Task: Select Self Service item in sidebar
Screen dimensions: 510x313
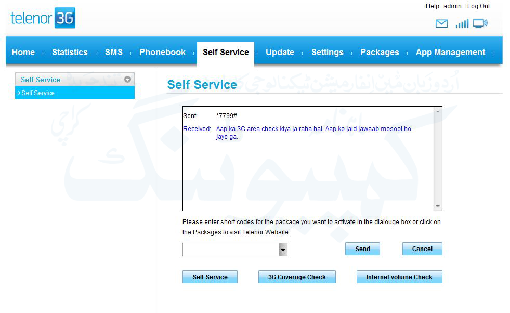Action: (38, 93)
